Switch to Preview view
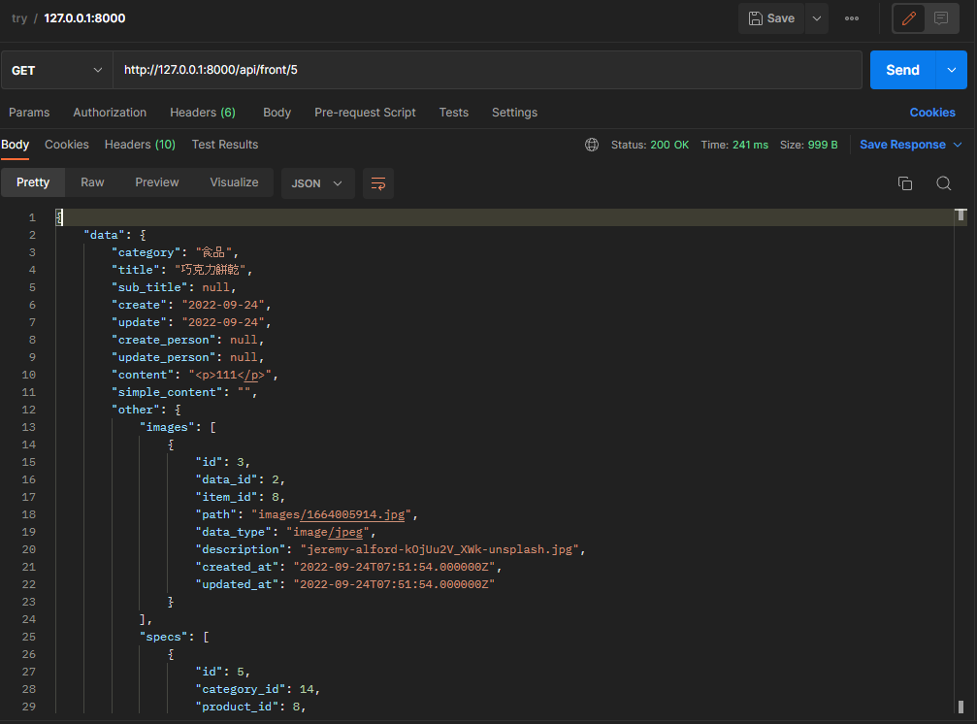The width and height of the screenshot is (977, 724). [x=157, y=182]
